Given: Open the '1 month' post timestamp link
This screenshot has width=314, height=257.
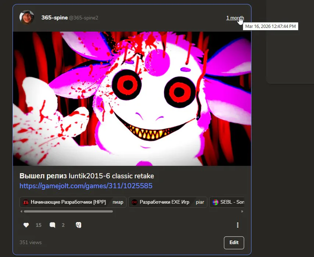Looking at the screenshot, I should point(235,18).
